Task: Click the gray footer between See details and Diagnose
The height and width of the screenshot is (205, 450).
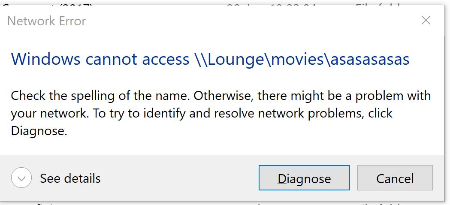Action: (x=180, y=178)
